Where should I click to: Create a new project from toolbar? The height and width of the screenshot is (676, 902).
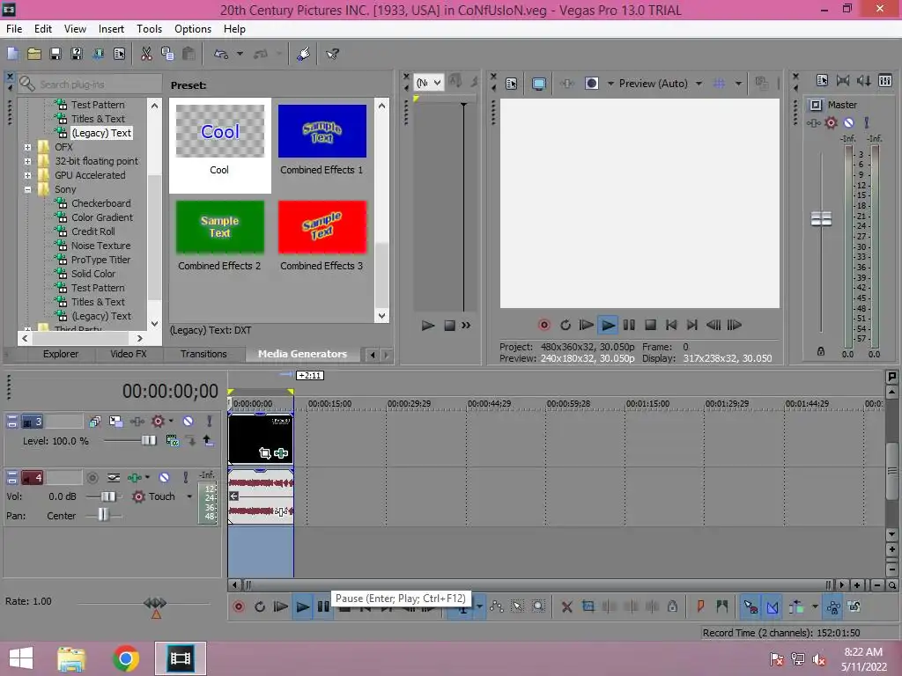click(x=12, y=54)
